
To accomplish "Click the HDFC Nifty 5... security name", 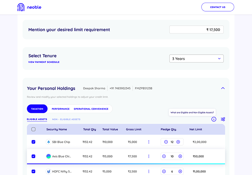I will (x=62, y=171).
